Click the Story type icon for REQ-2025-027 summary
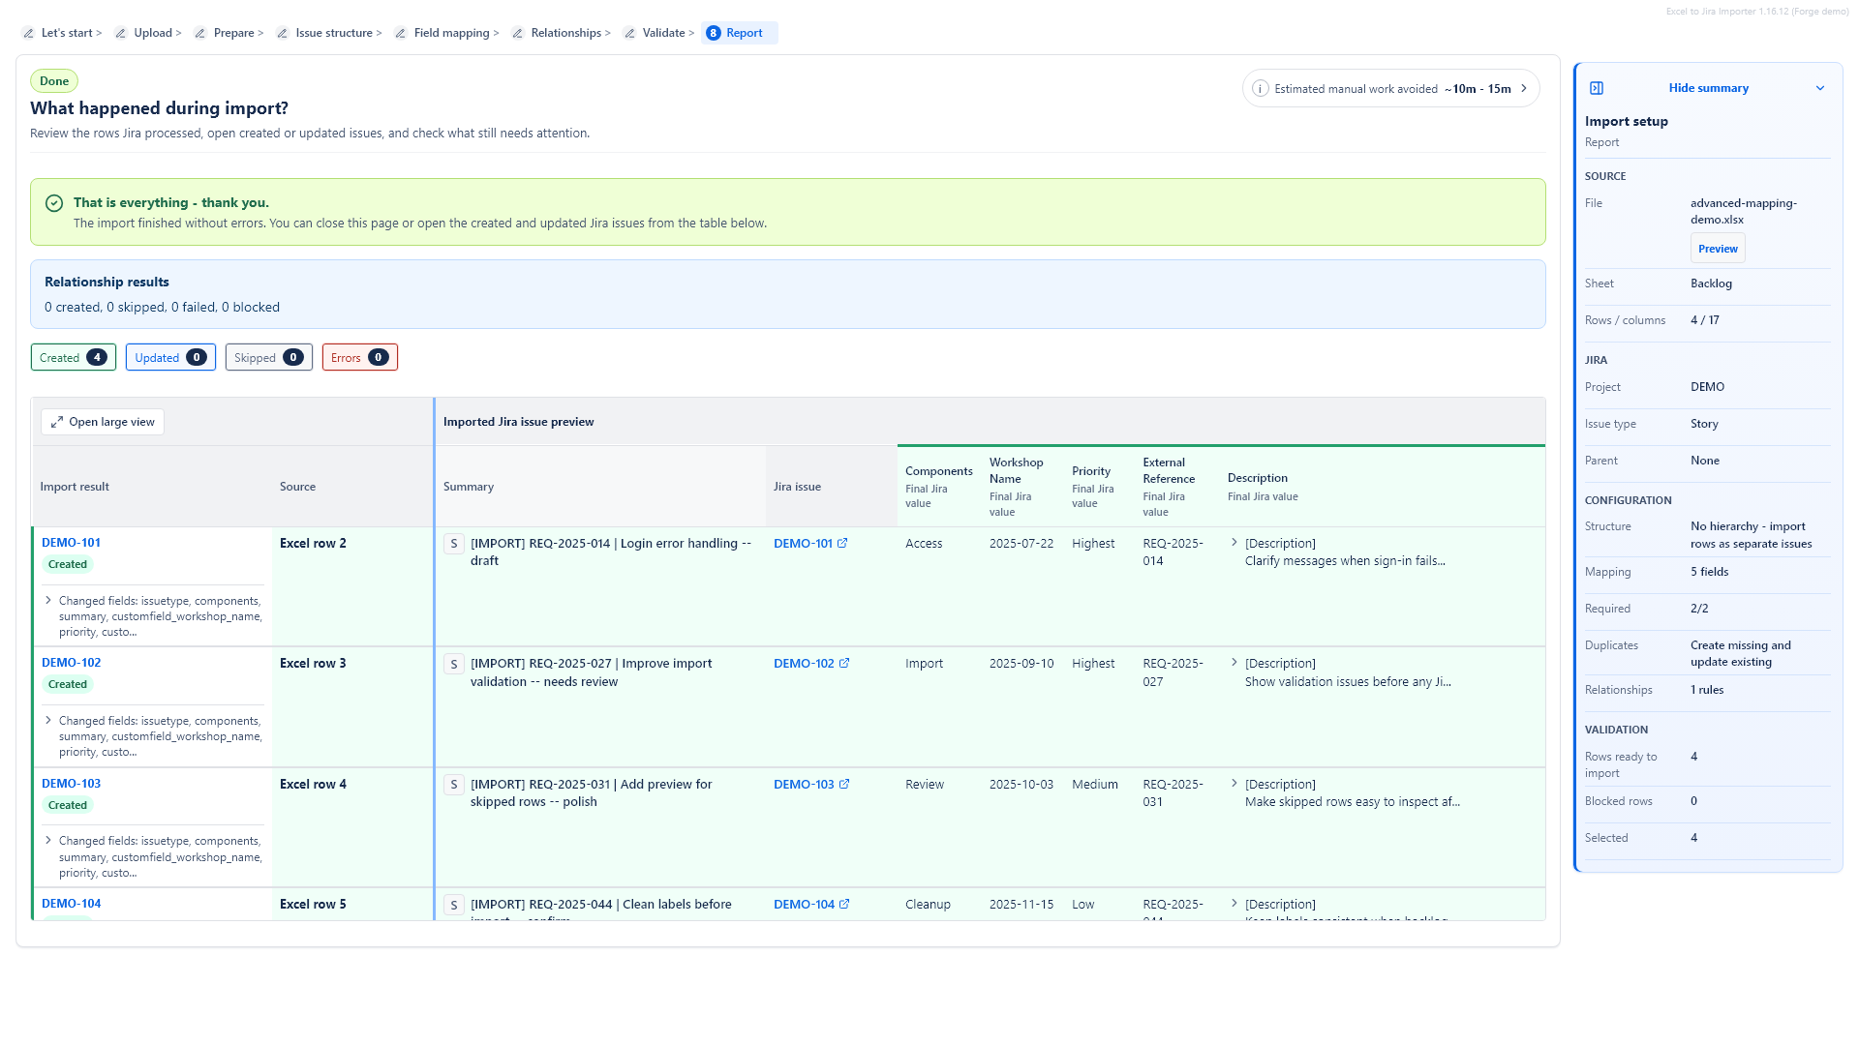The height and width of the screenshot is (1045, 1859). 454,665
